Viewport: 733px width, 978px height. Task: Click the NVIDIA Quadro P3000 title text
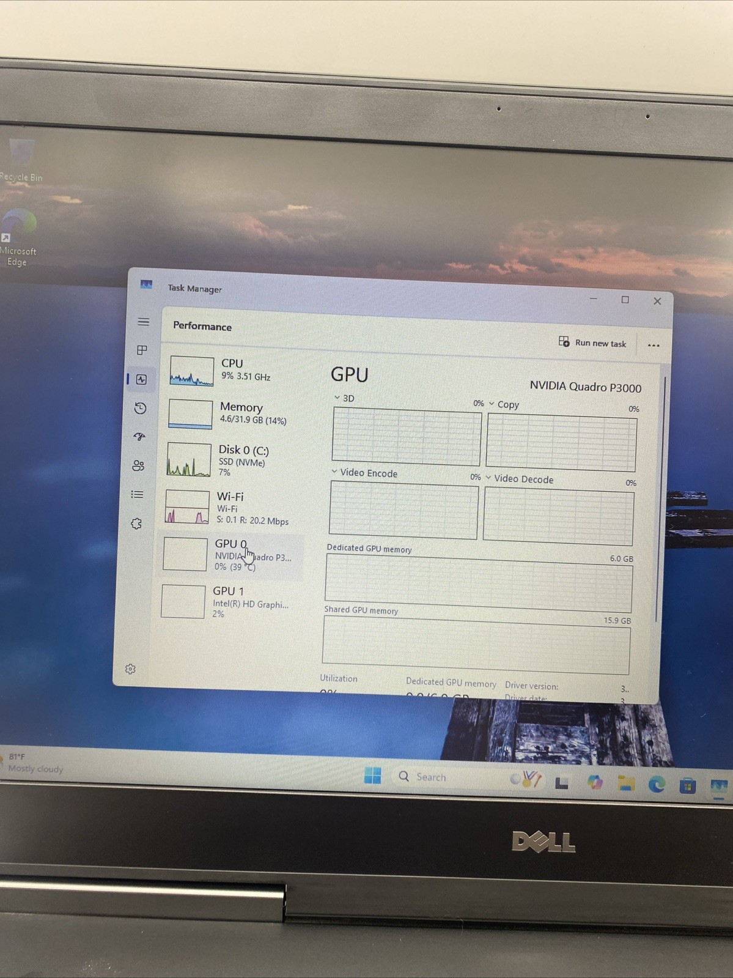pyautogui.click(x=585, y=387)
